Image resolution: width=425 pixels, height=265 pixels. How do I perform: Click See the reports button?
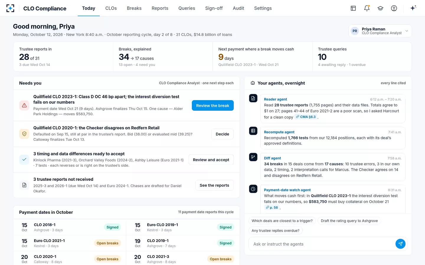[215, 185]
